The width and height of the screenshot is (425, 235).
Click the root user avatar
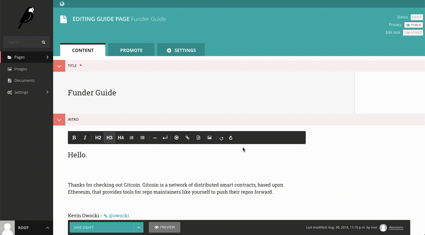point(7,228)
